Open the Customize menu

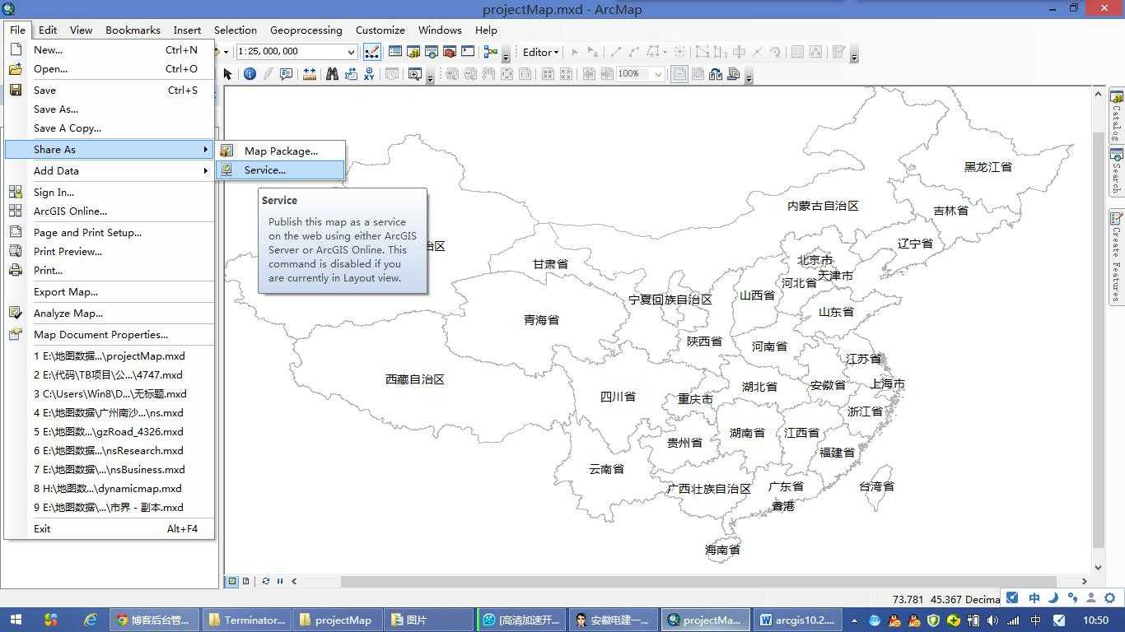pyautogui.click(x=380, y=30)
